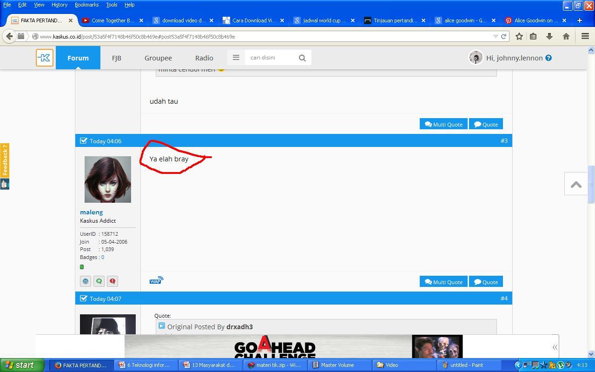Go to browser home page icon
The height and width of the screenshot is (372, 595).
[x=566, y=36]
